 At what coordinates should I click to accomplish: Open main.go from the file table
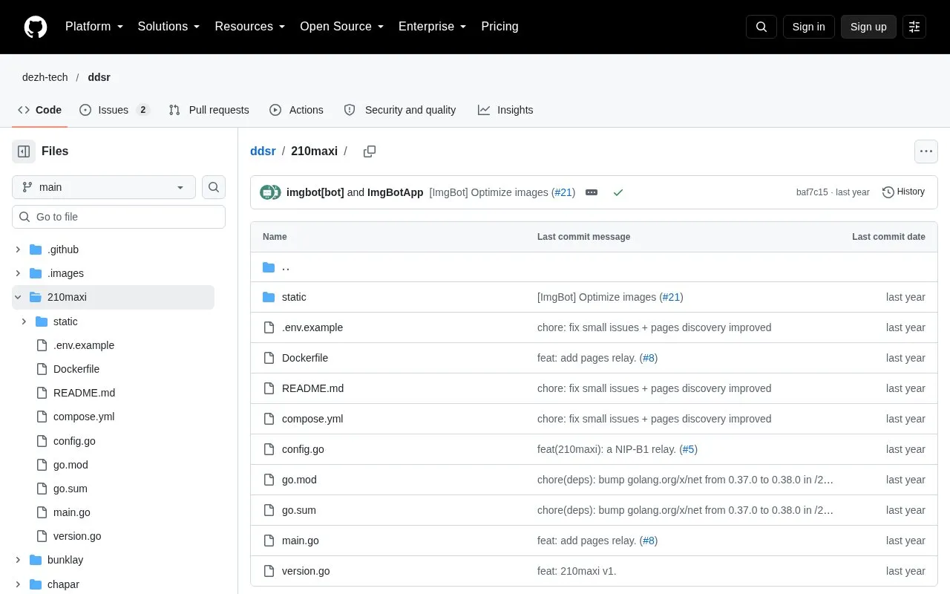click(301, 541)
